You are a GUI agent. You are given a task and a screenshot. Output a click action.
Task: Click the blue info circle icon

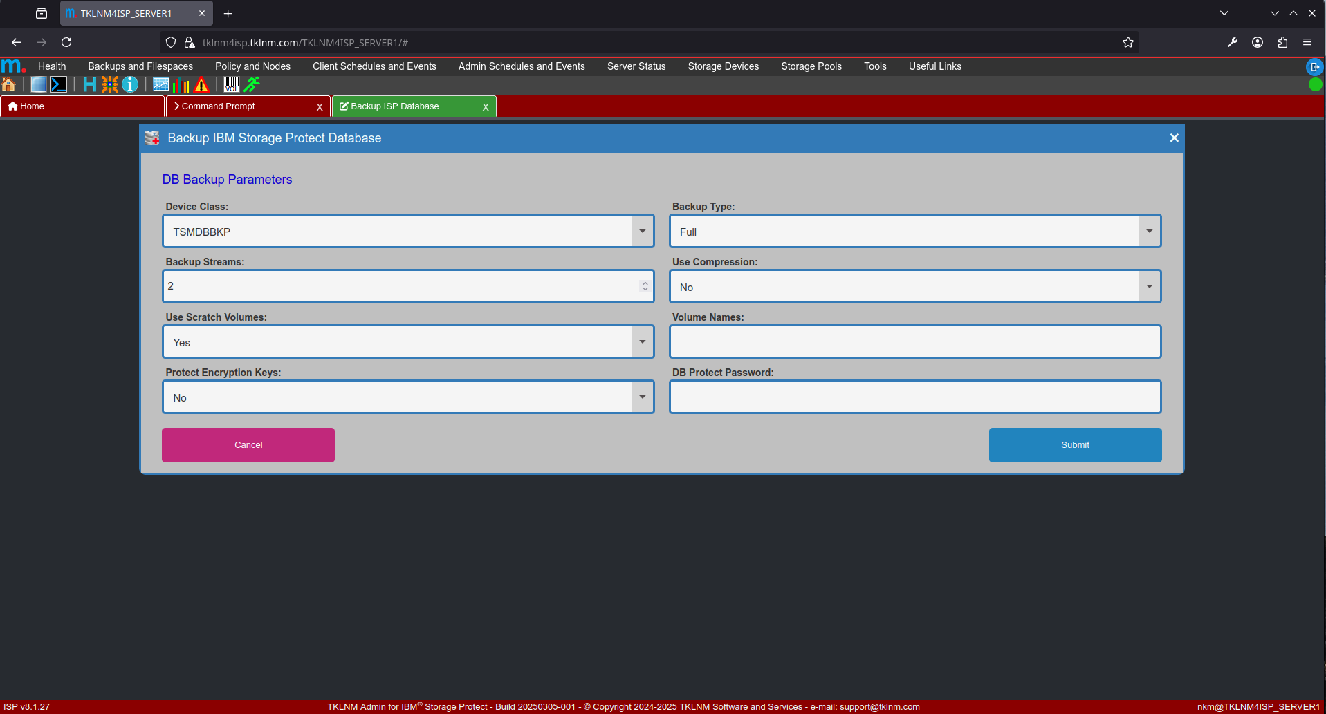pyautogui.click(x=130, y=84)
